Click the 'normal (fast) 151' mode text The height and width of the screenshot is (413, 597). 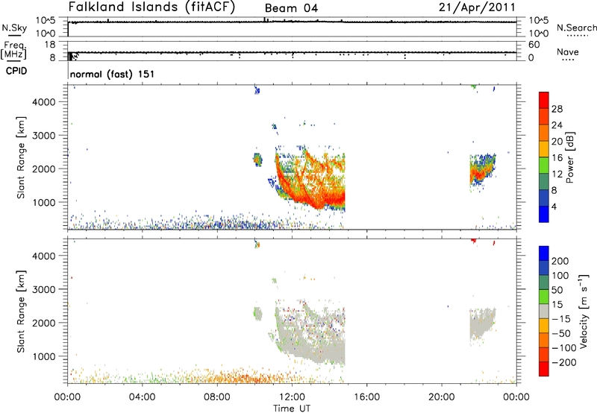coord(113,74)
